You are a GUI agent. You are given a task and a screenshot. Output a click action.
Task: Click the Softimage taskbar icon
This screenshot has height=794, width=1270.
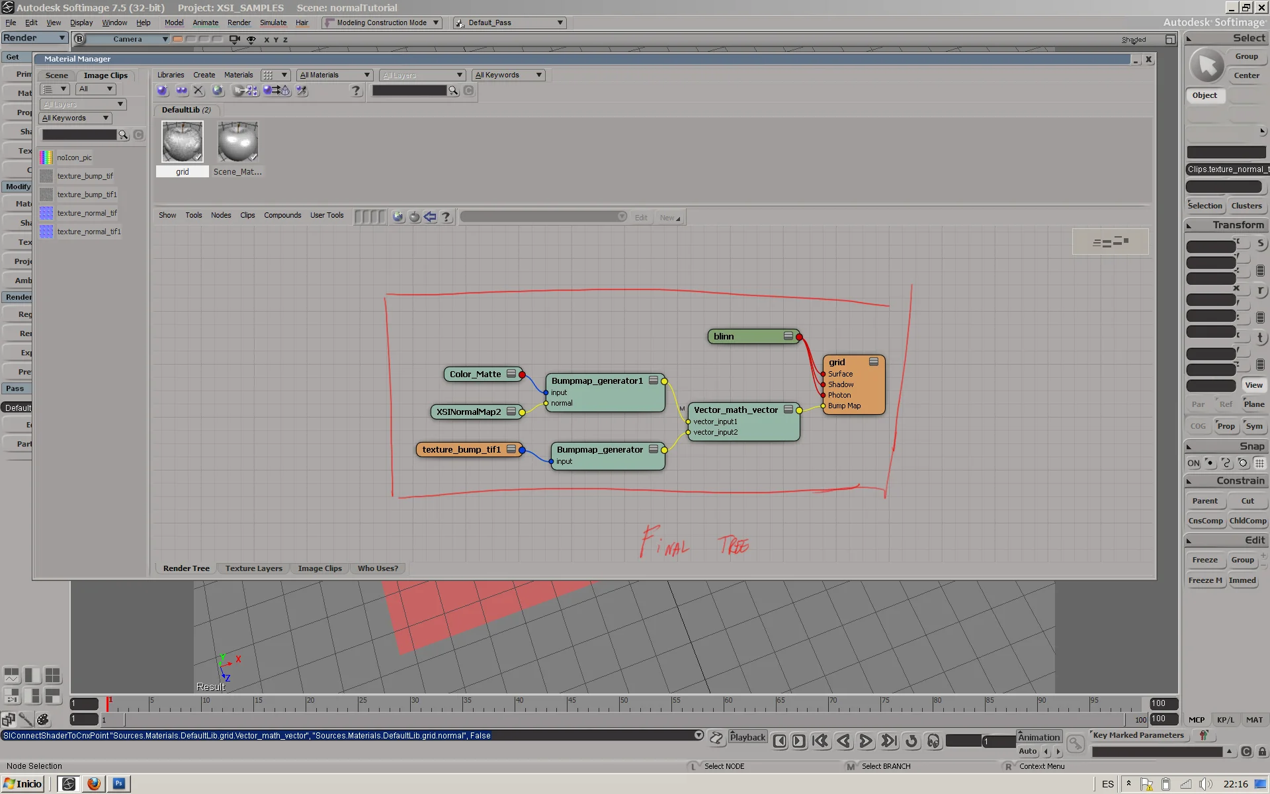(x=68, y=784)
